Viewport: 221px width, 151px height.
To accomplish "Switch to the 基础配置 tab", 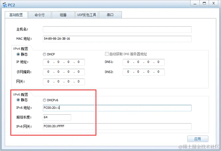I will pos(16,15).
